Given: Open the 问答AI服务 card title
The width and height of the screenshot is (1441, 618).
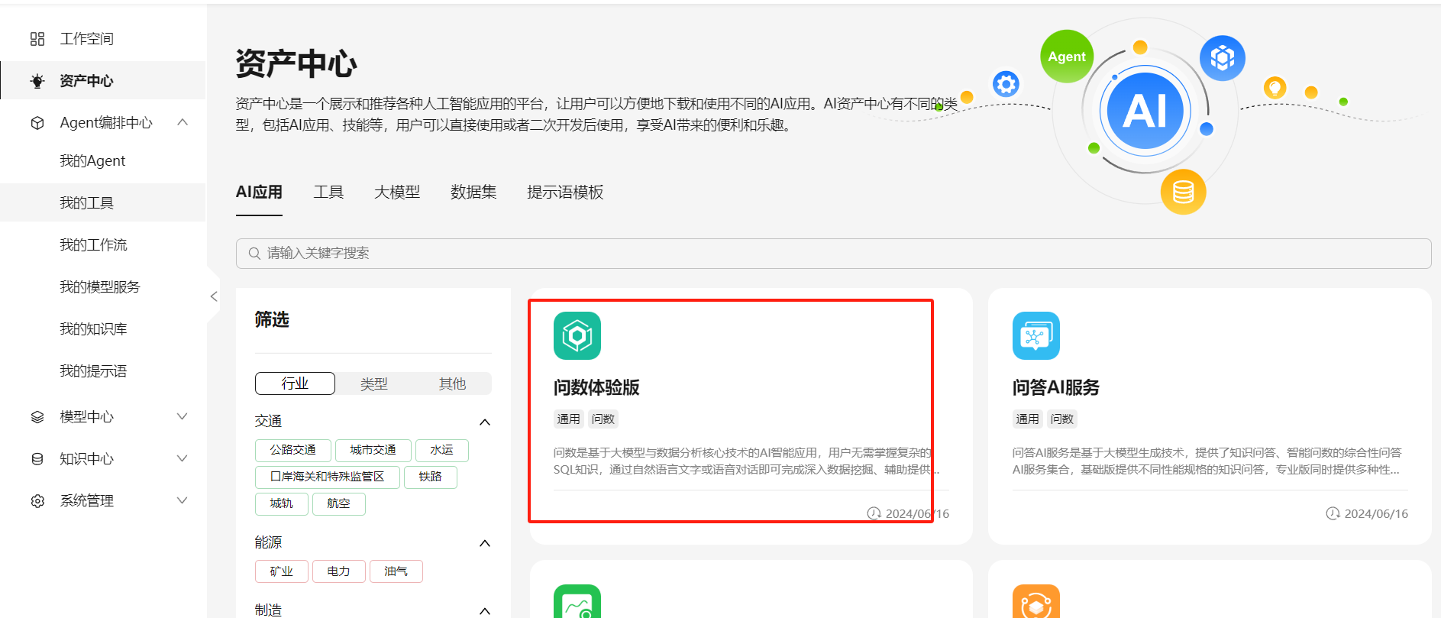Looking at the screenshot, I should pyautogui.click(x=1055, y=388).
